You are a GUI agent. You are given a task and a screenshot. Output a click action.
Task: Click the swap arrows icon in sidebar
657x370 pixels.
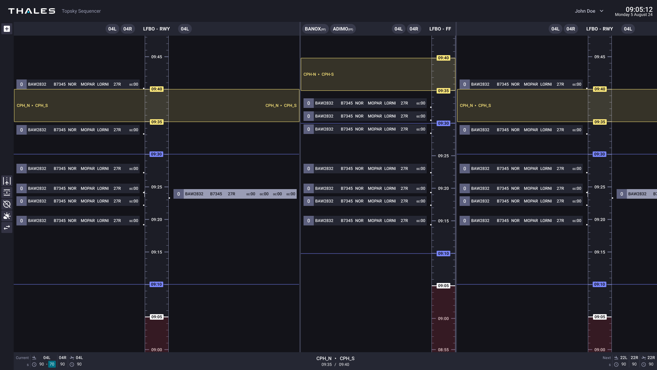[x=7, y=227]
